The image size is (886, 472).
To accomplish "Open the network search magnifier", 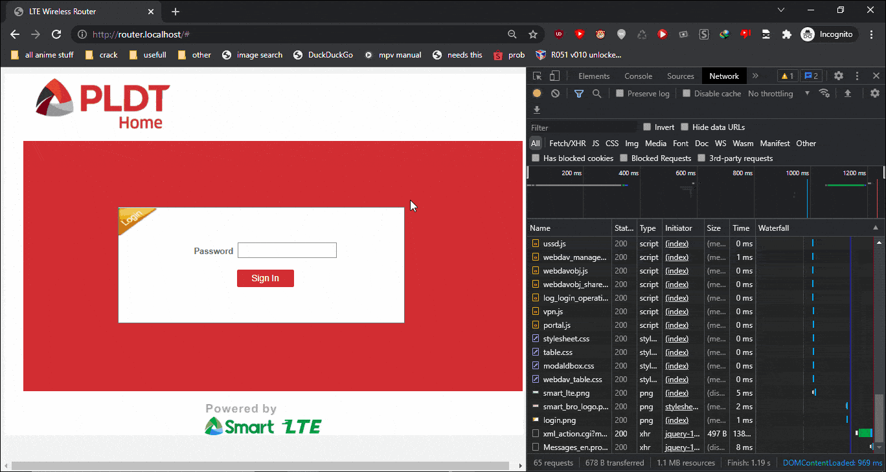I will (597, 94).
